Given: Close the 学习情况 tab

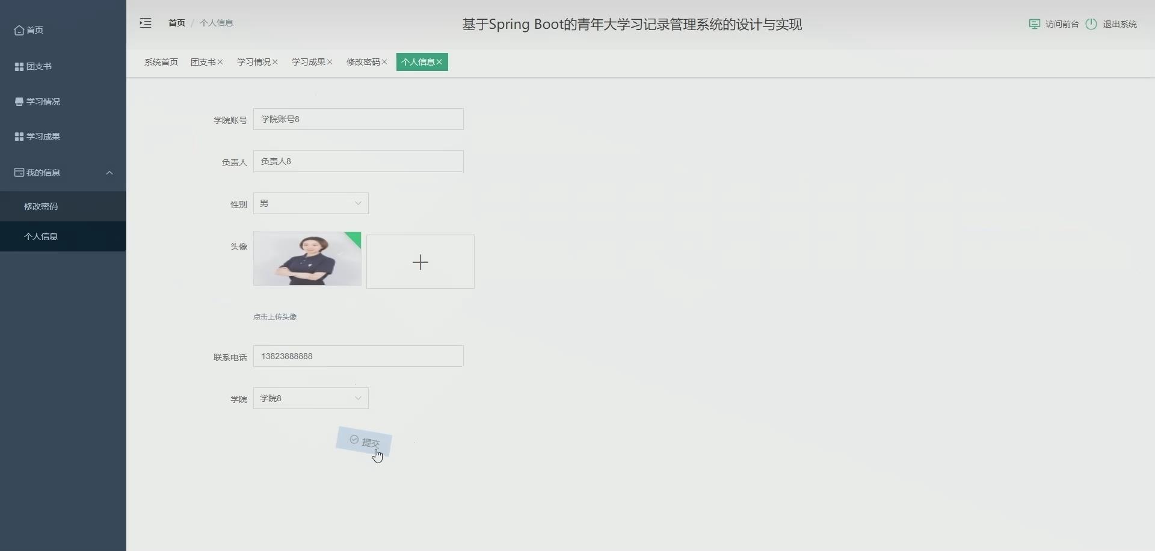Looking at the screenshot, I should click(275, 62).
